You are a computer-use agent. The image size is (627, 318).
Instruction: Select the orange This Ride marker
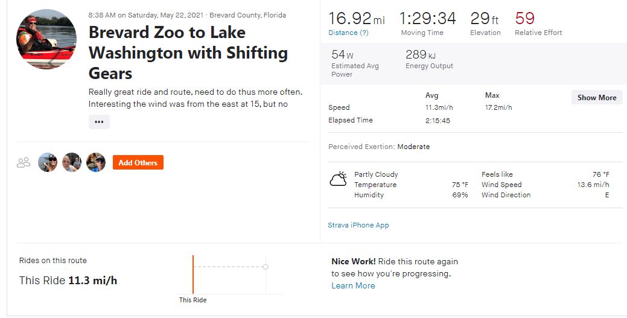(193, 275)
